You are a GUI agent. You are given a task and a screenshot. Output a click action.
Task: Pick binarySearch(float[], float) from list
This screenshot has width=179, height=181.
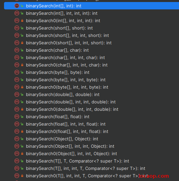(x=92, y=117)
